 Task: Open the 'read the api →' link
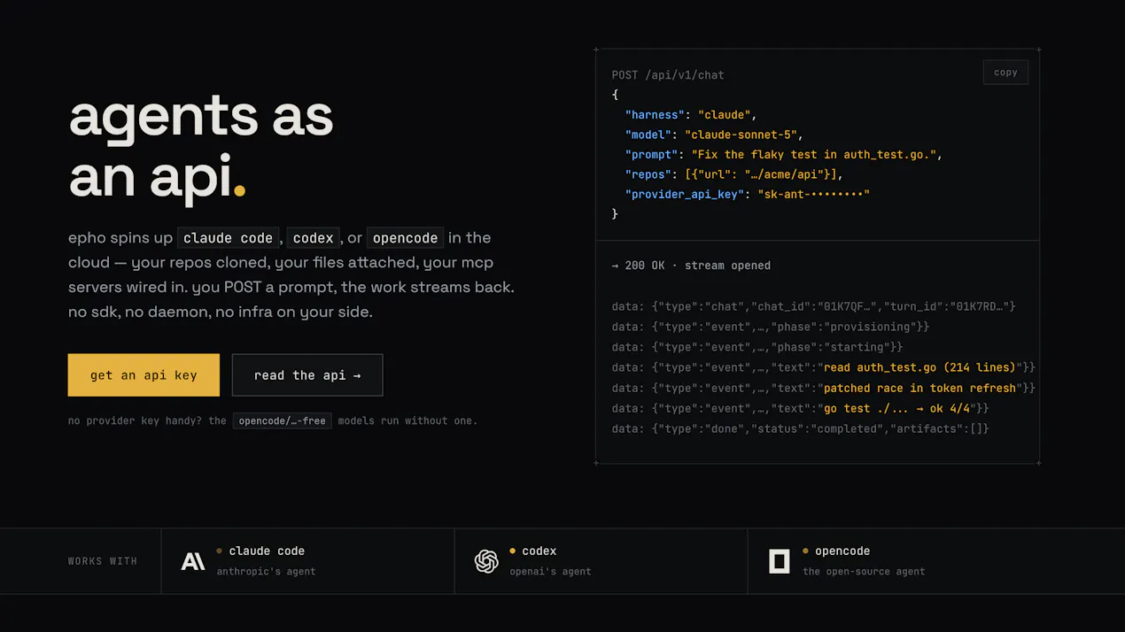tap(307, 375)
